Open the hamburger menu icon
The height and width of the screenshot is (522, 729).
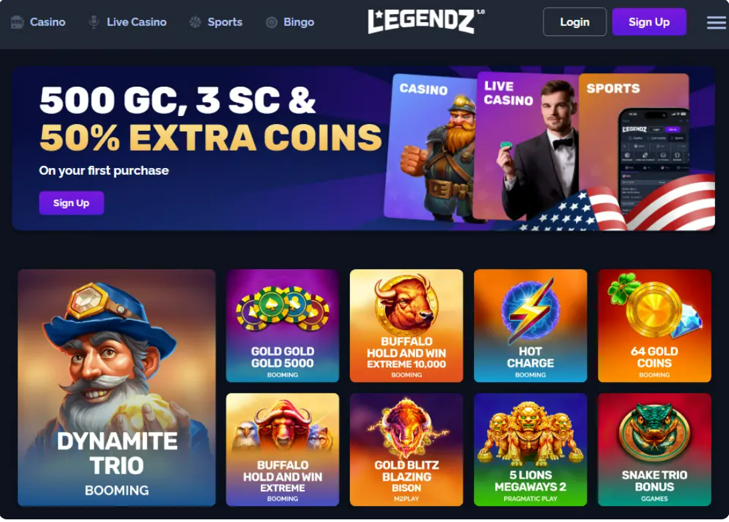click(716, 22)
